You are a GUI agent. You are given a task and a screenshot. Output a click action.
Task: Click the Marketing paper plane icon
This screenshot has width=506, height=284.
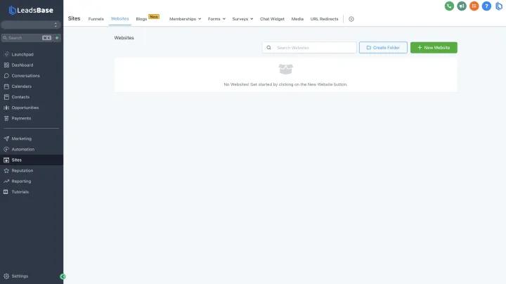coord(6,138)
